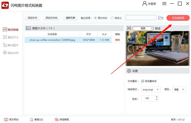Select 原文件夹 output radio button
Viewport: 191px width, 123px height.
point(95,18)
